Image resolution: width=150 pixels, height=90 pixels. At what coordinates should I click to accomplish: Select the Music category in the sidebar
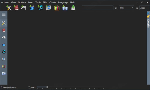point(4,52)
